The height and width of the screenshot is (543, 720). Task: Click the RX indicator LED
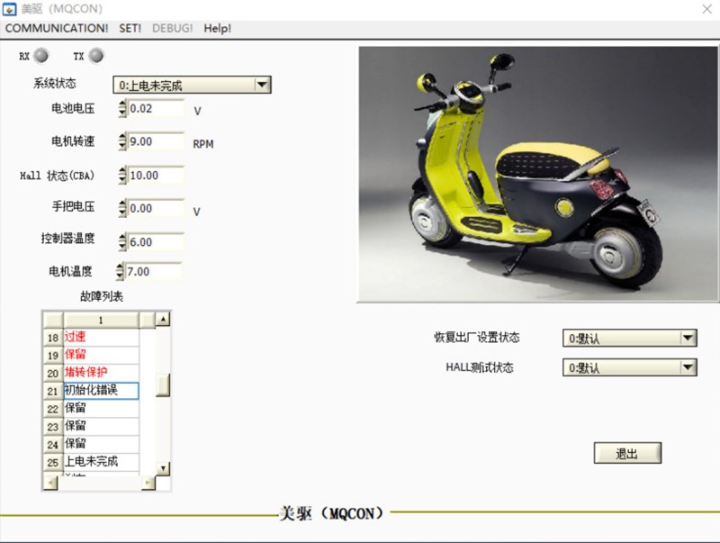point(41,56)
